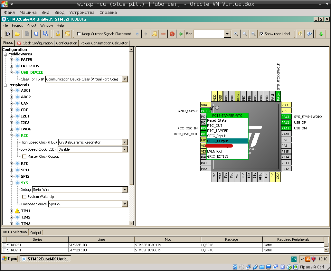Click the PB12 pin on the chip
This screenshot has height=271, width=331.
(x=286, y=169)
